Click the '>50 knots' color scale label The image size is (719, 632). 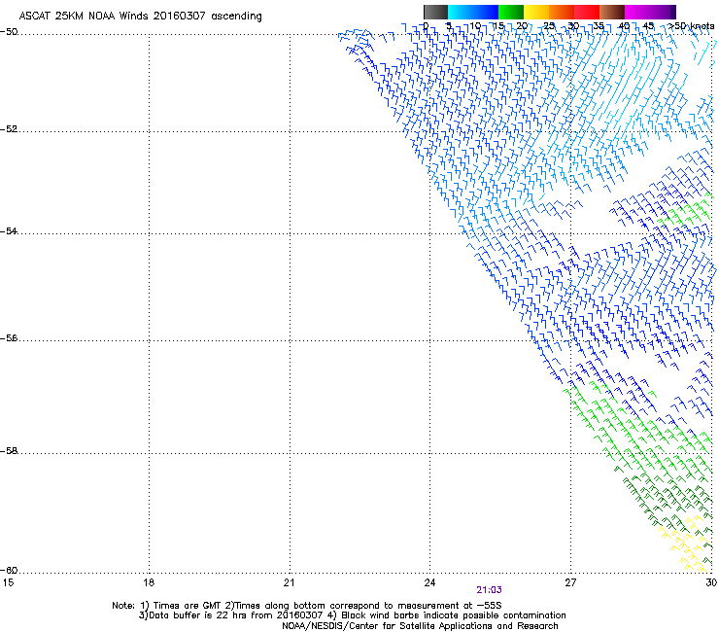click(691, 25)
